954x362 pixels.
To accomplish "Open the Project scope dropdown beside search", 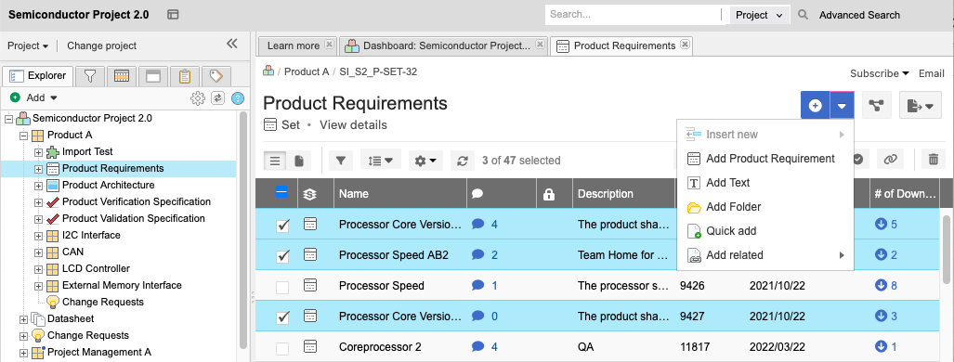I will click(760, 15).
